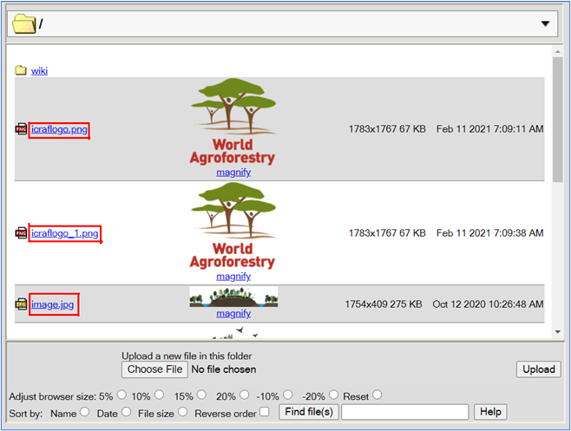Open the folder path dropdown arrow
This screenshot has width=571, height=431.
coord(545,24)
